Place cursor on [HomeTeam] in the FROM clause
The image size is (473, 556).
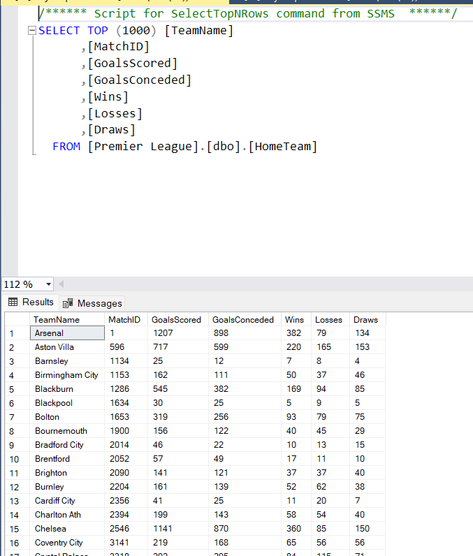pos(282,147)
